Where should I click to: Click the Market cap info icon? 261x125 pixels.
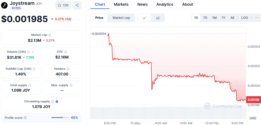click(50, 35)
